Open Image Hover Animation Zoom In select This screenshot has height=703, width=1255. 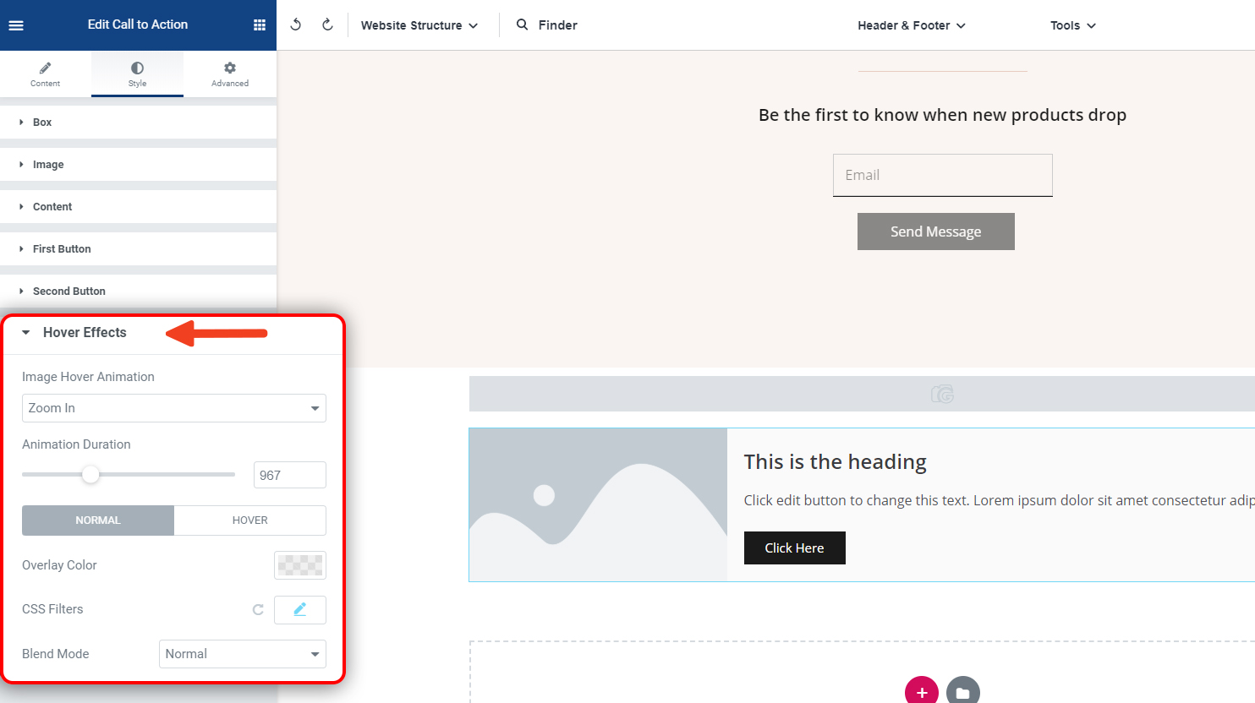(x=174, y=408)
